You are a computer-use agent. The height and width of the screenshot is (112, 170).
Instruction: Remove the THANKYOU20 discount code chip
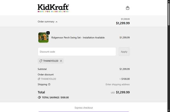click(61, 61)
